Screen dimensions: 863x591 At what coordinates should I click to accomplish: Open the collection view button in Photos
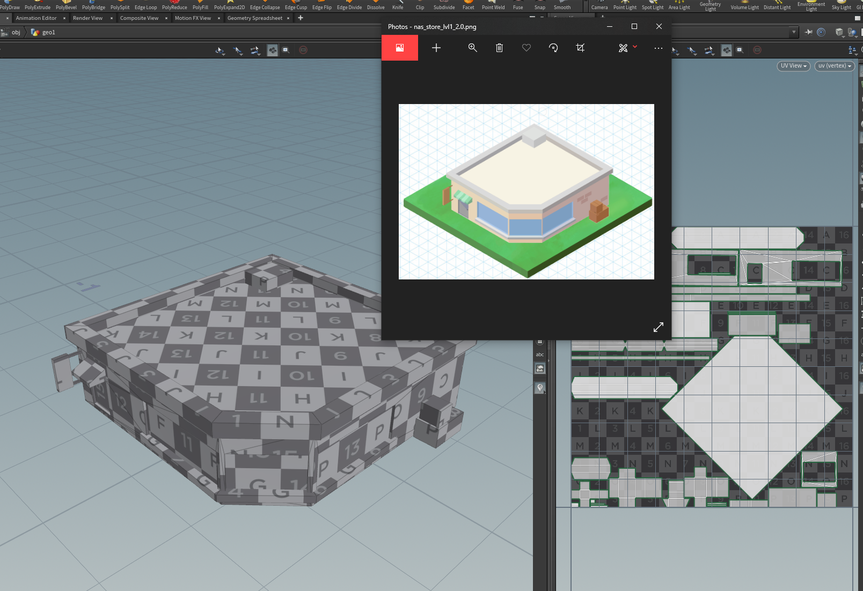[x=400, y=48]
